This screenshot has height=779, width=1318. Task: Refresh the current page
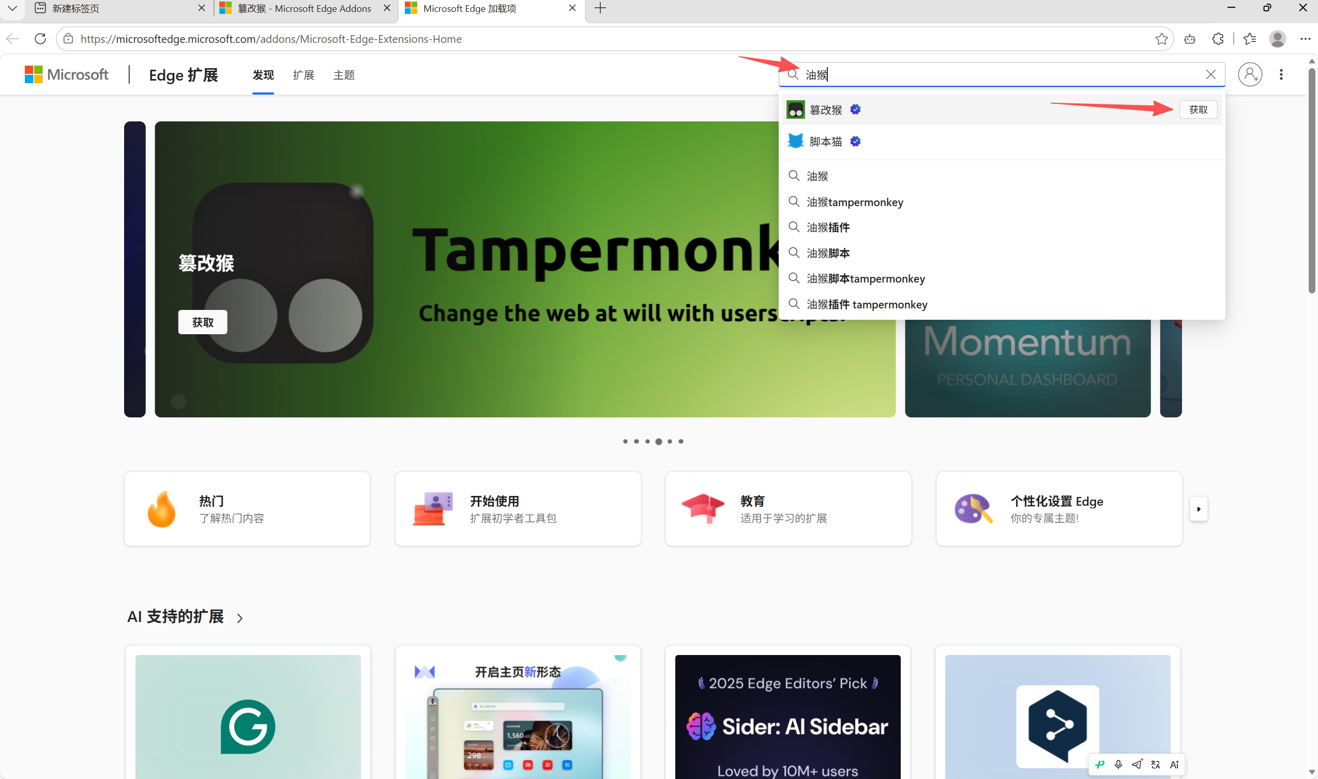40,39
